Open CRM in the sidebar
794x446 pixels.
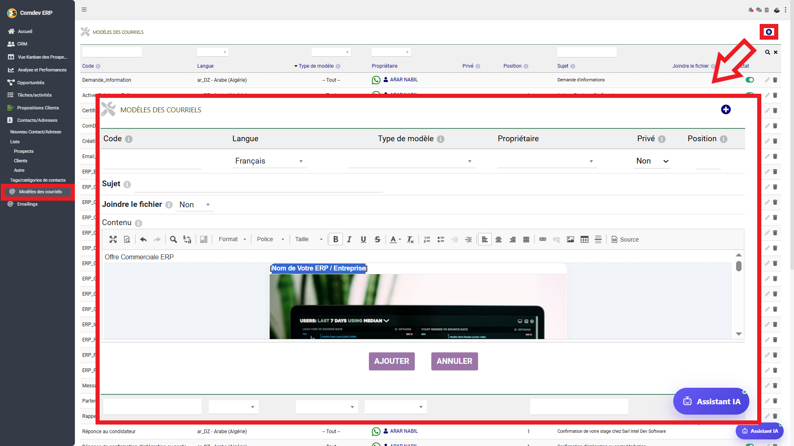(x=22, y=44)
